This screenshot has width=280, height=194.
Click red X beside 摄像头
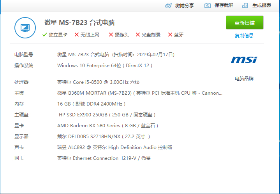point(111,35)
